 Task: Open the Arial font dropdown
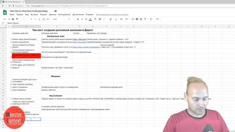tap(59, 19)
